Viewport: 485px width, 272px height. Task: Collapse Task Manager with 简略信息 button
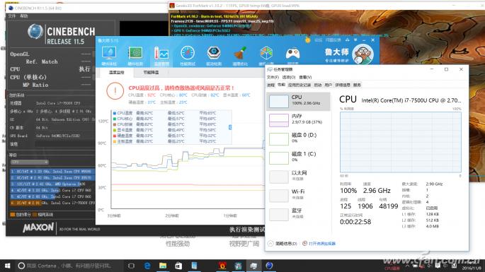pos(283,244)
